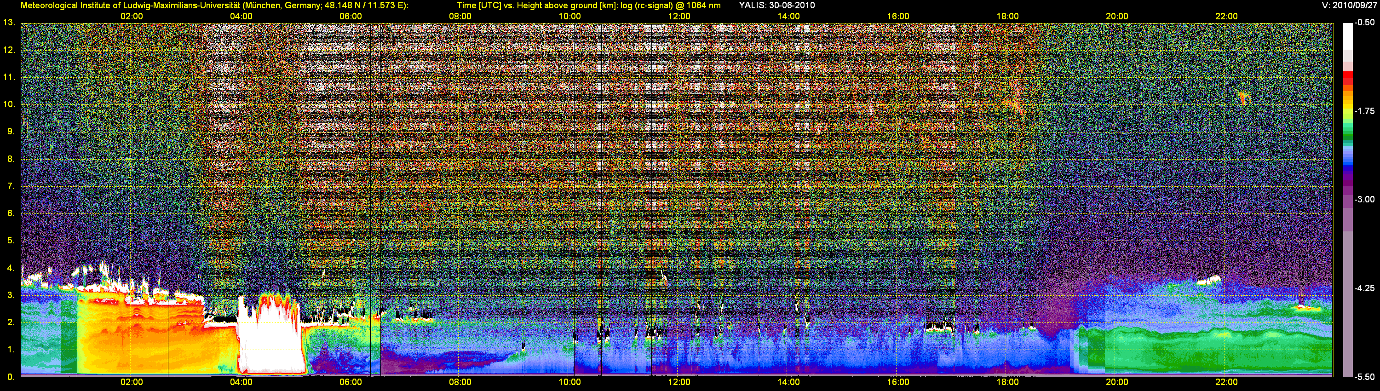Click the '12:00' label on the top time axis
Image resolution: width=1380 pixels, height=391 pixels.
(679, 16)
